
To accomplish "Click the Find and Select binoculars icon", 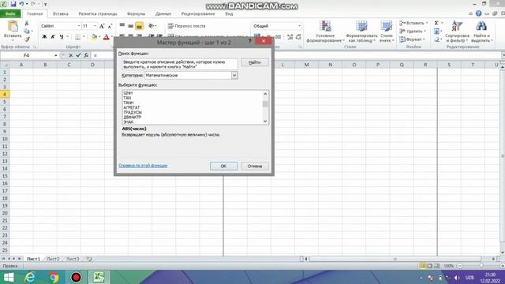I will click(481, 26).
